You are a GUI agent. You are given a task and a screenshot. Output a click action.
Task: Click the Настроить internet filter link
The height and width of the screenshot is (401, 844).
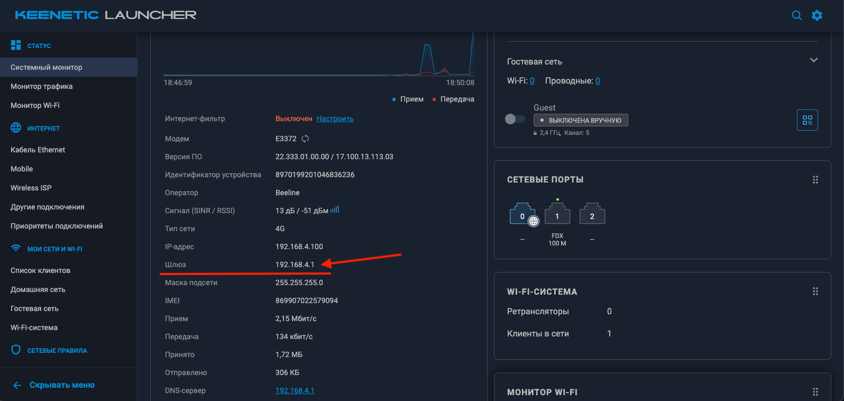click(x=335, y=119)
